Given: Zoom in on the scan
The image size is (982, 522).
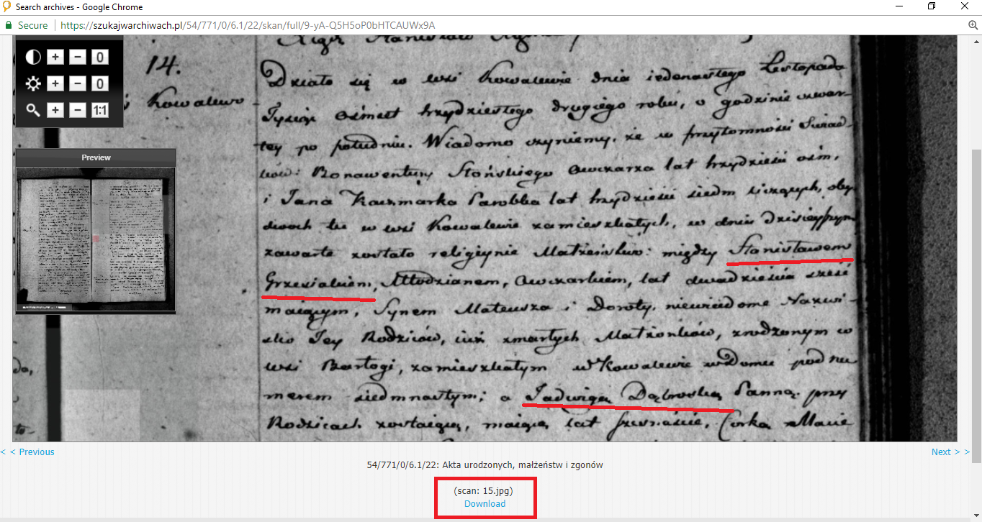Looking at the screenshot, I should coord(56,110).
